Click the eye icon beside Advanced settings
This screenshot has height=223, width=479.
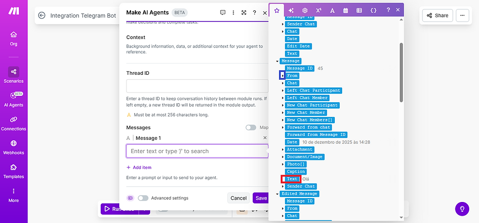[131, 198]
